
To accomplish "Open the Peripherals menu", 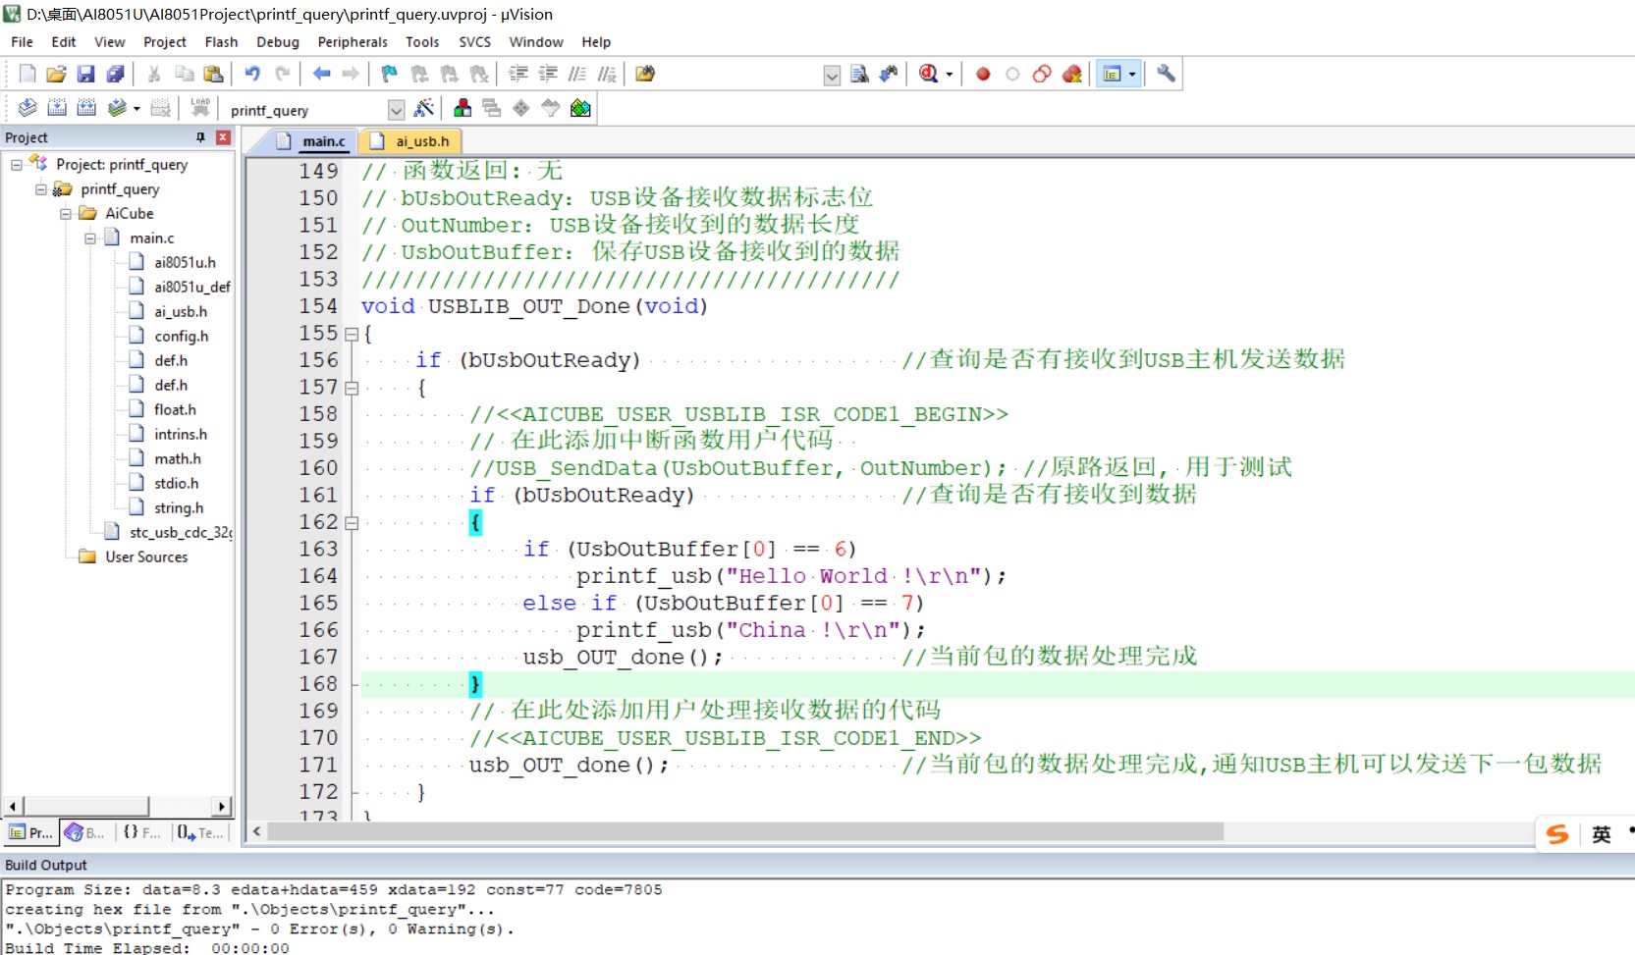I will click(352, 42).
